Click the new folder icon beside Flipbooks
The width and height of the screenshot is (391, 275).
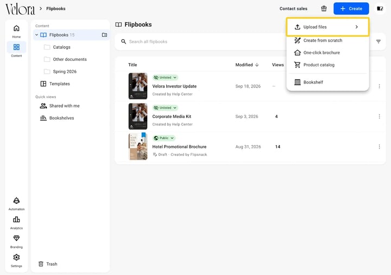click(104, 35)
